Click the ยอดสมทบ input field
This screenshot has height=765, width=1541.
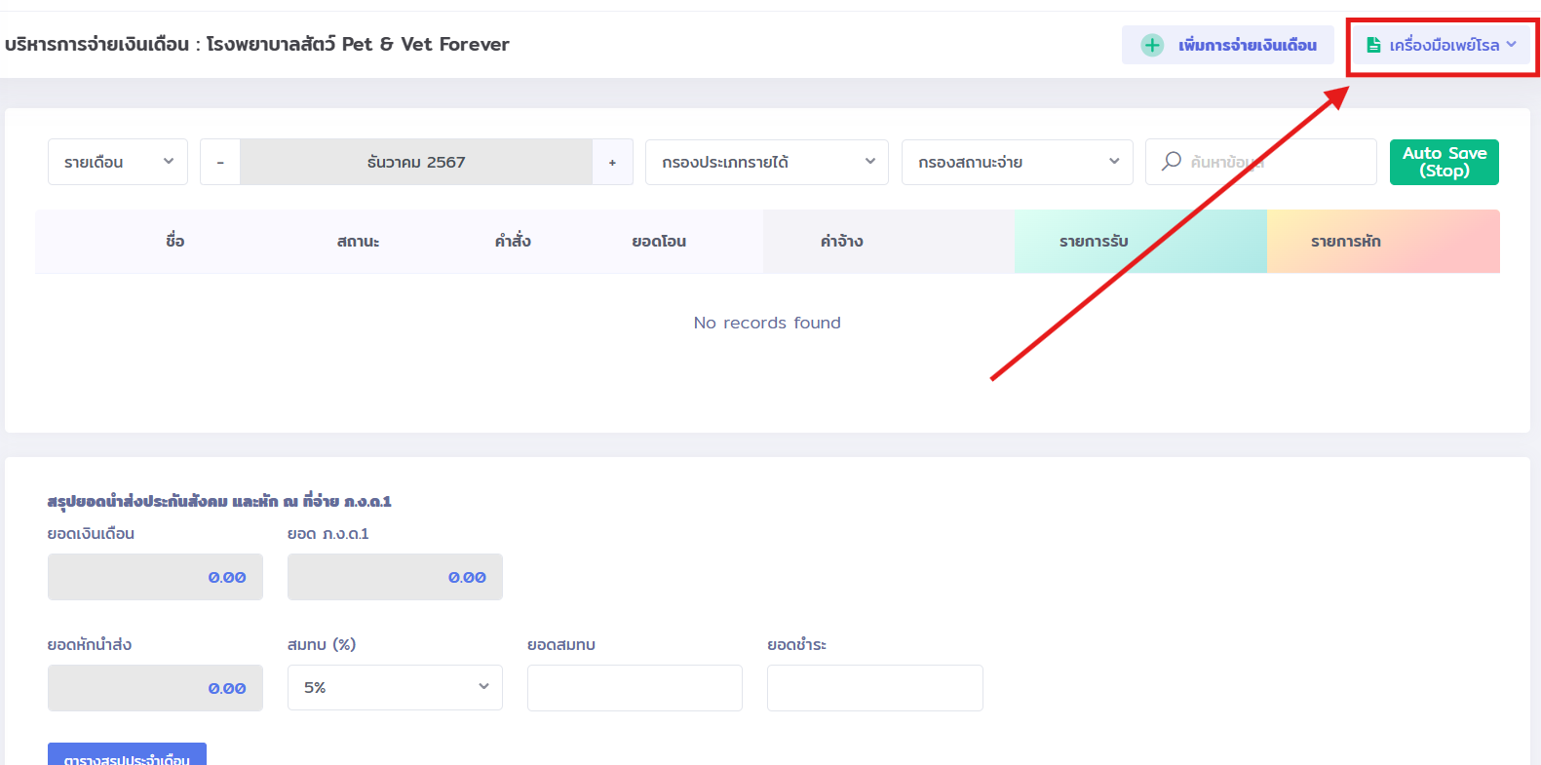coord(635,687)
